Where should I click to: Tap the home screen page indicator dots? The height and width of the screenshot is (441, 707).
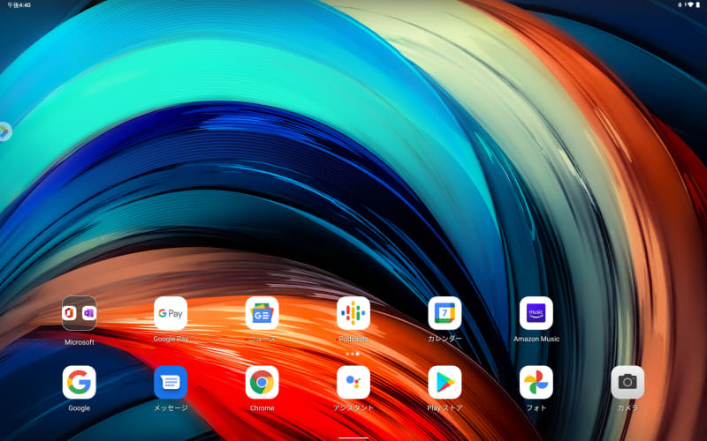coord(353,355)
